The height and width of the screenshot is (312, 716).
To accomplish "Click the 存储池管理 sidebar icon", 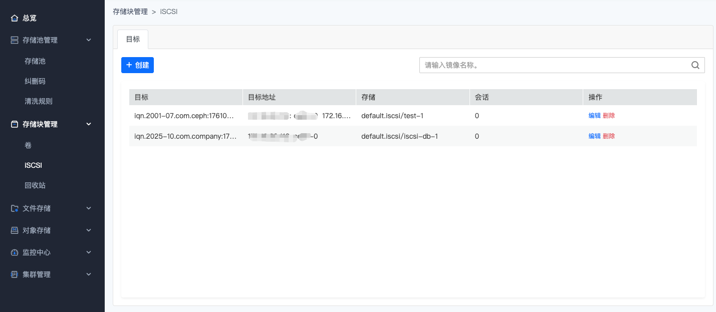I will [15, 40].
